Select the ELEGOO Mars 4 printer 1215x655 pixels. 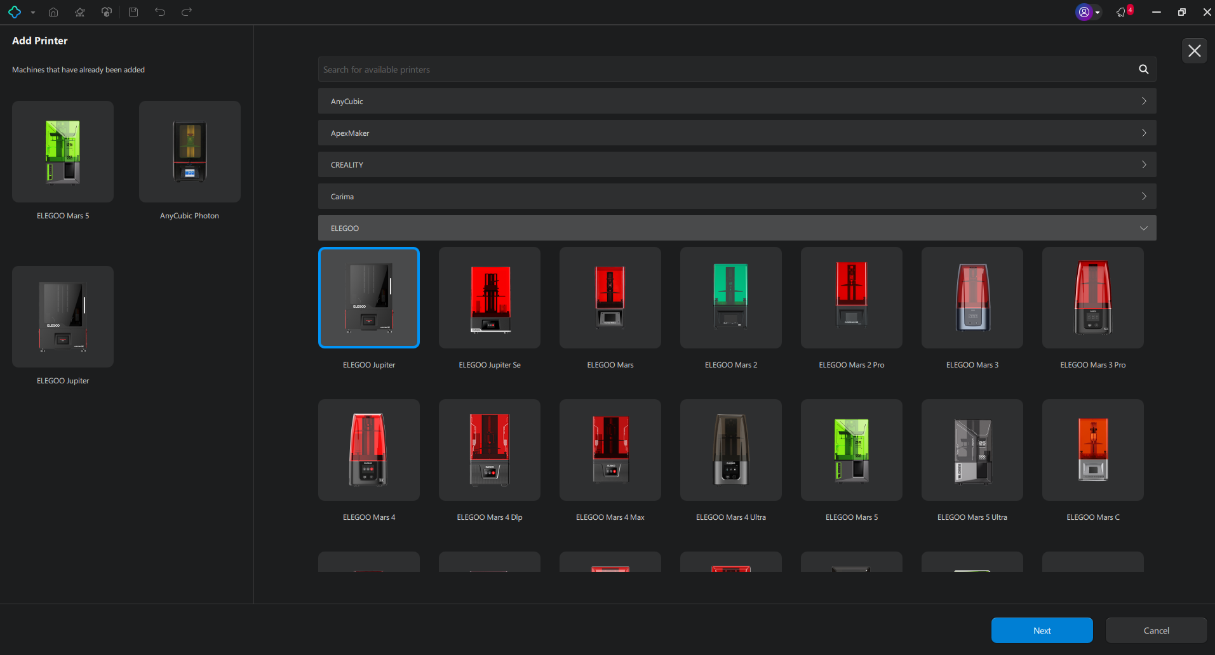(369, 450)
